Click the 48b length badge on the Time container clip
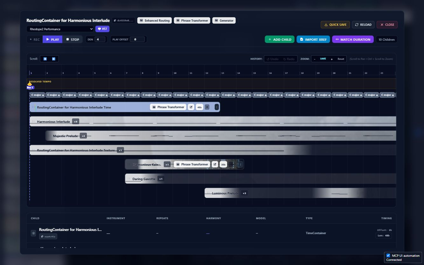The image size is (424, 265). click(x=199, y=107)
